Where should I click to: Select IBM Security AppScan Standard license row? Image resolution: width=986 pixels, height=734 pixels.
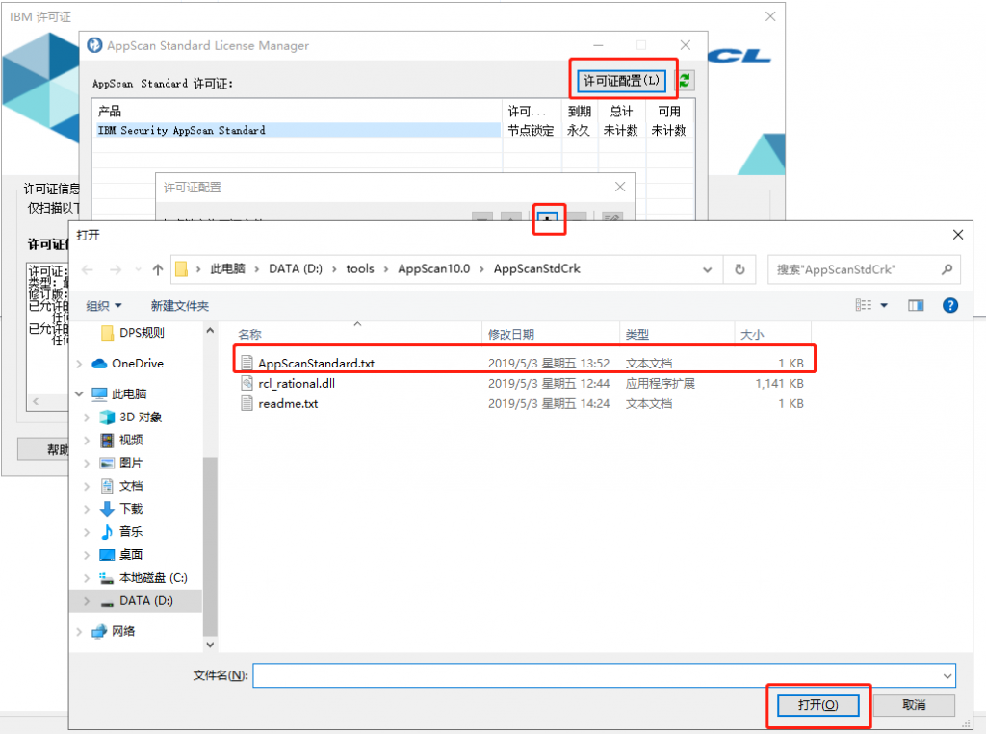coord(297,130)
